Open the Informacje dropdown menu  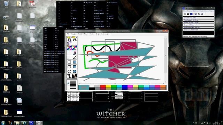[105, 34]
